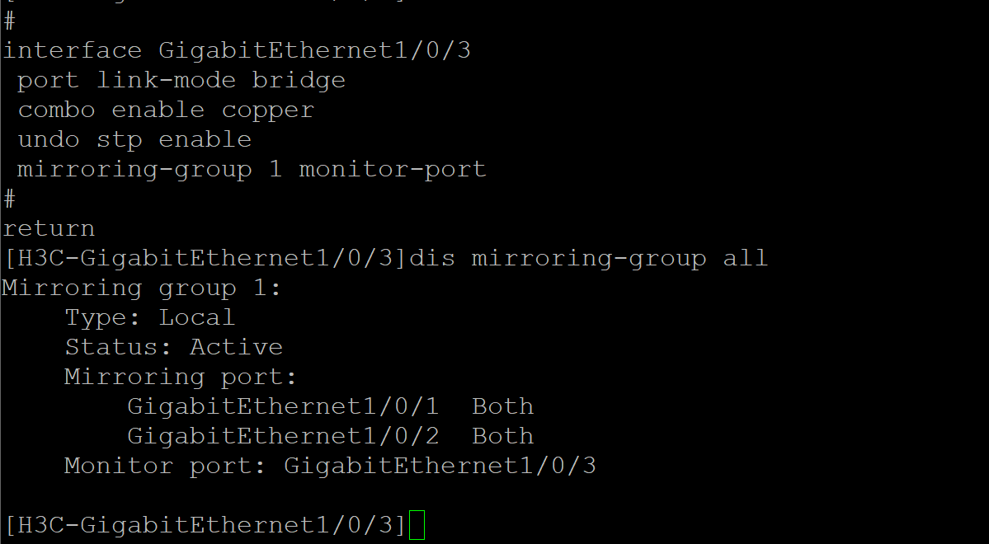Click on 'undo stp enable' text
Image resolution: width=989 pixels, height=544 pixels.
134,140
